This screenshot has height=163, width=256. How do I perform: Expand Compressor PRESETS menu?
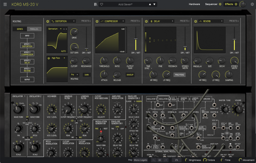pyautogui.click(x=135, y=21)
